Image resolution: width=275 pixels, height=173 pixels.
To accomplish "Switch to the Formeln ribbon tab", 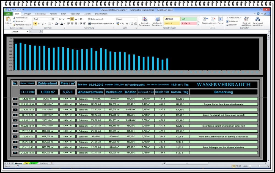I will (53, 14).
